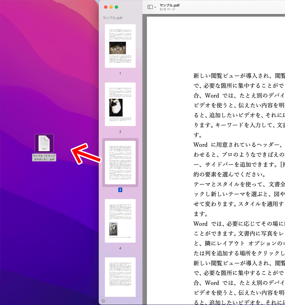
Task: Click the サンプル.pdf window title
Action: point(169,5)
